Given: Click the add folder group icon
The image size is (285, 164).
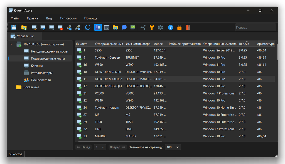Looking at the screenshot, I should click(24, 28).
